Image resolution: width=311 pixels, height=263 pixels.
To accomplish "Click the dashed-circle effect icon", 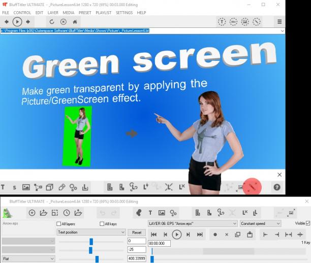I will tap(257, 22).
